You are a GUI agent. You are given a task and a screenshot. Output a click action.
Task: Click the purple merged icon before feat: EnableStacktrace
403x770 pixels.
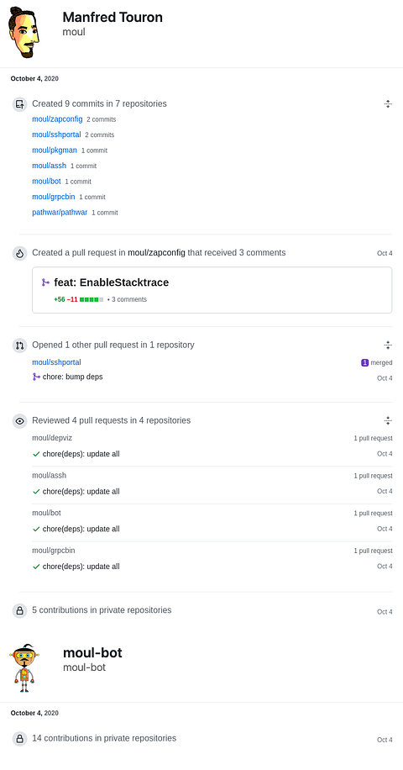[45, 282]
